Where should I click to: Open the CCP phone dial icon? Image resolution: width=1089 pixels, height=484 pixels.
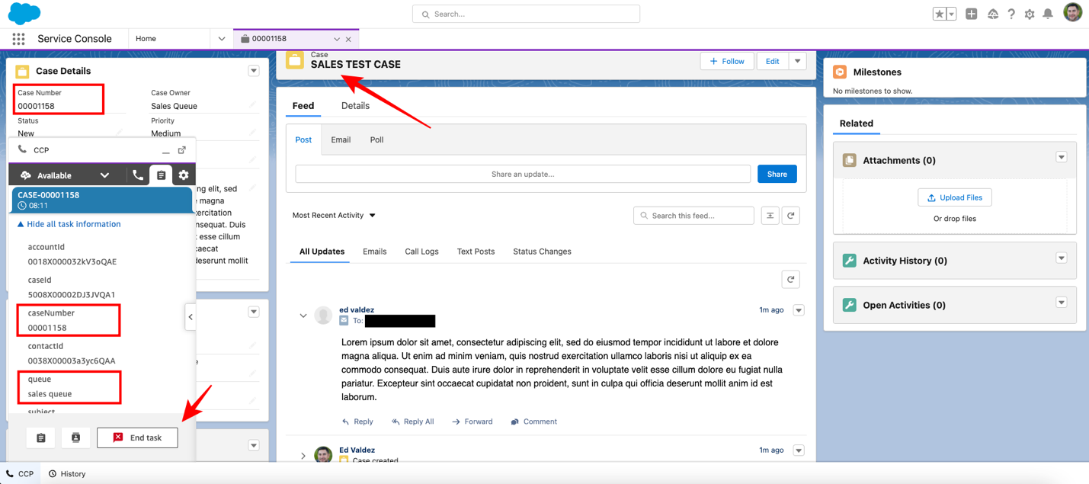pos(138,175)
